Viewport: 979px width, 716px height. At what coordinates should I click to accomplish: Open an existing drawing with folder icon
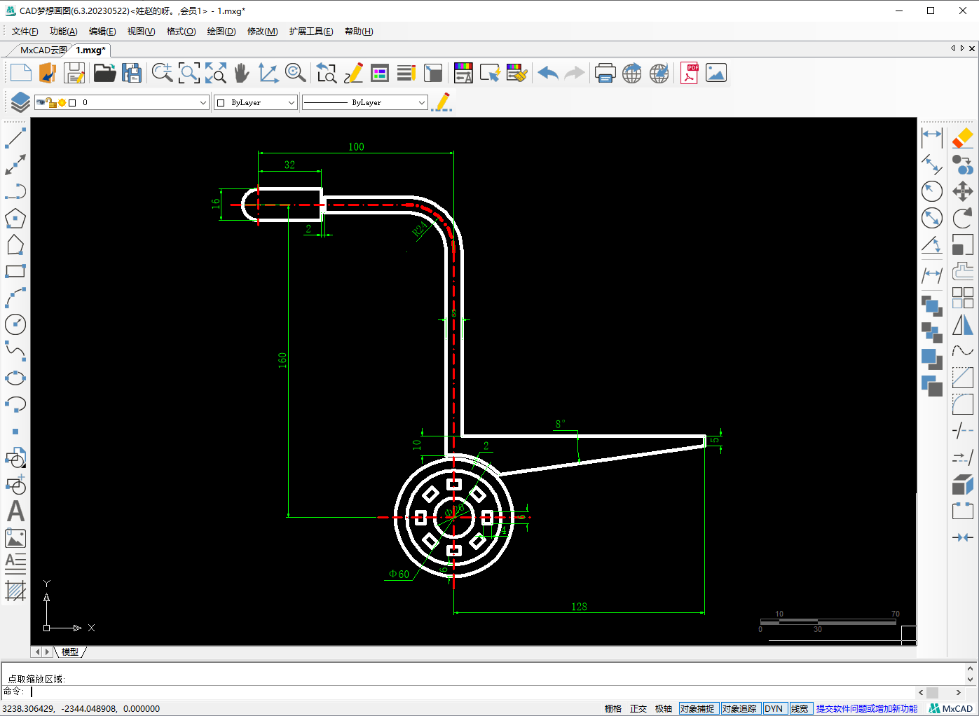pos(104,73)
